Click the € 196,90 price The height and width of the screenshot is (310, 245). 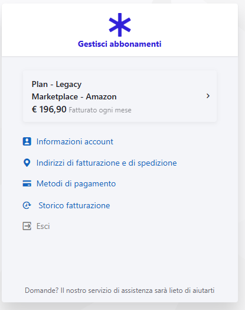49,109
